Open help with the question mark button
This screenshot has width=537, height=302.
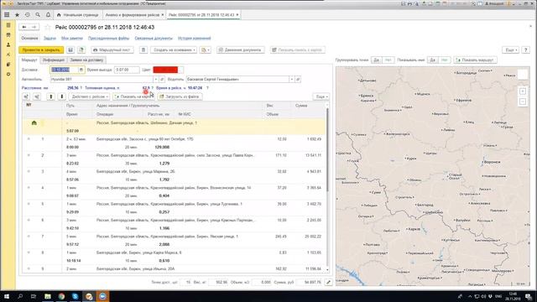(526, 50)
